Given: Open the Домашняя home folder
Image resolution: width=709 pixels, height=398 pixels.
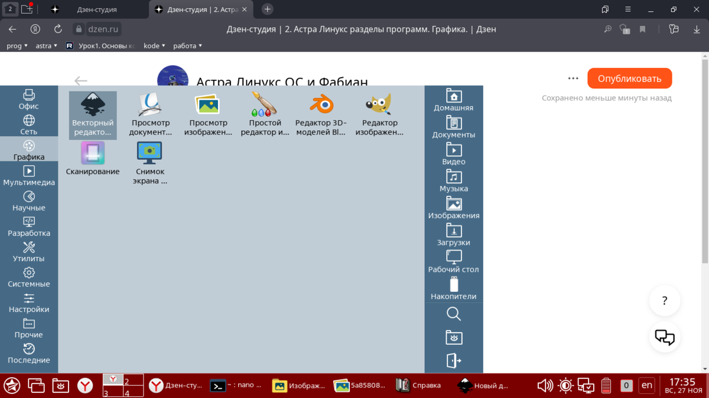Looking at the screenshot, I should pyautogui.click(x=454, y=100).
